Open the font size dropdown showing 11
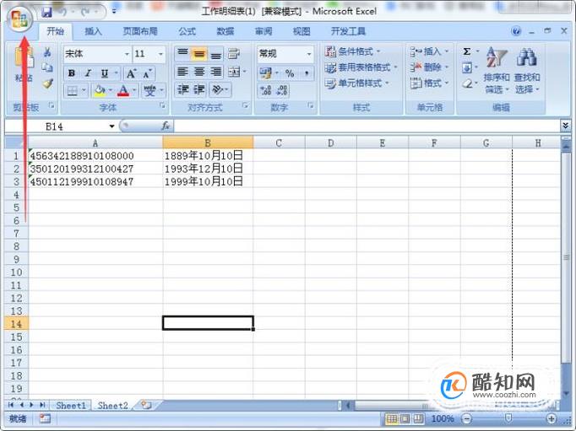This screenshot has width=576, height=431. tap(149, 54)
